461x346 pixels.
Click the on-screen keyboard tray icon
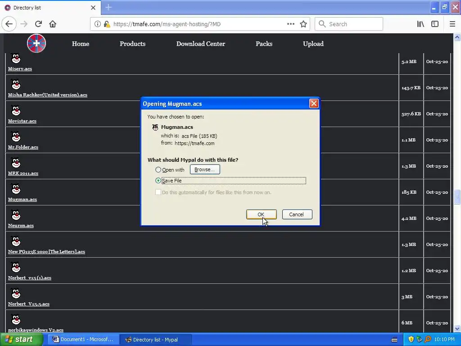(x=394, y=340)
